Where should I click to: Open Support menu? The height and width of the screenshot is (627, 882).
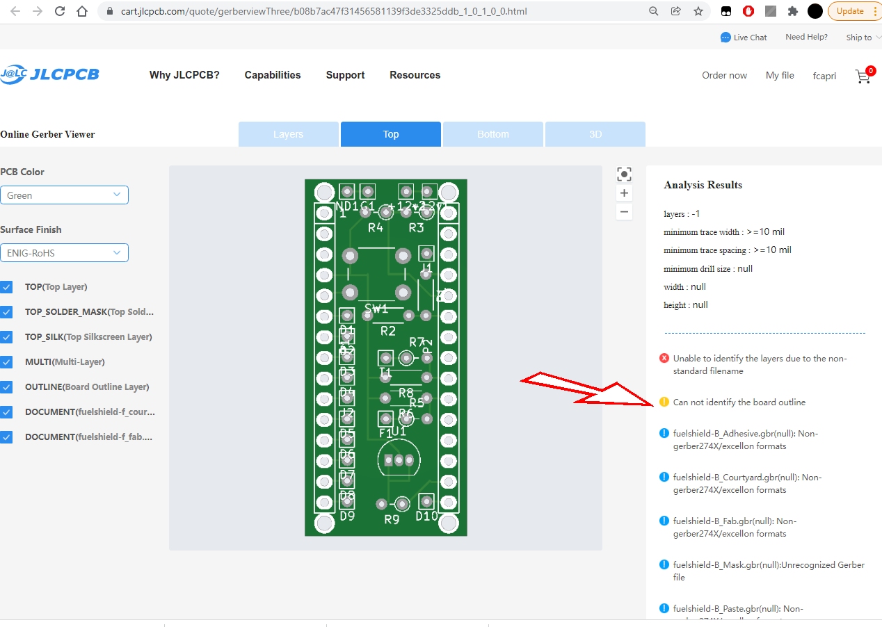point(345,75)
